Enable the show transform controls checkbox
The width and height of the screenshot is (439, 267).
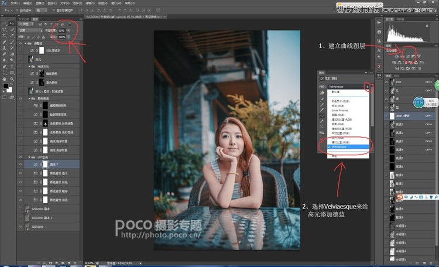[x=53, y=10]
